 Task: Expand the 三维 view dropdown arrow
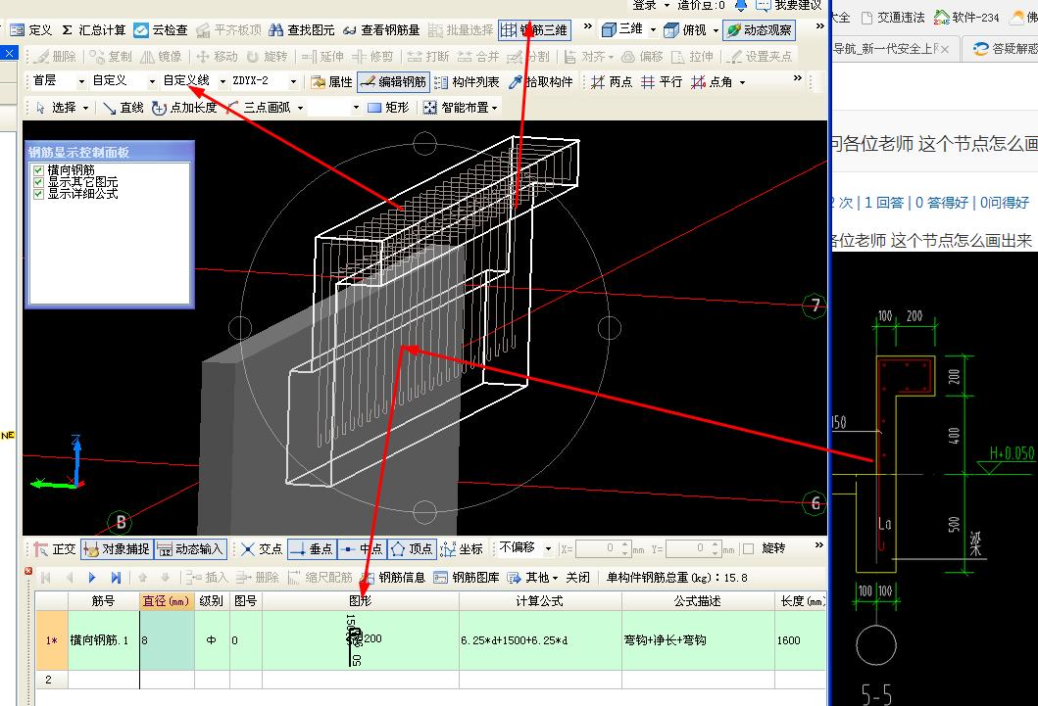pos(653,30)
